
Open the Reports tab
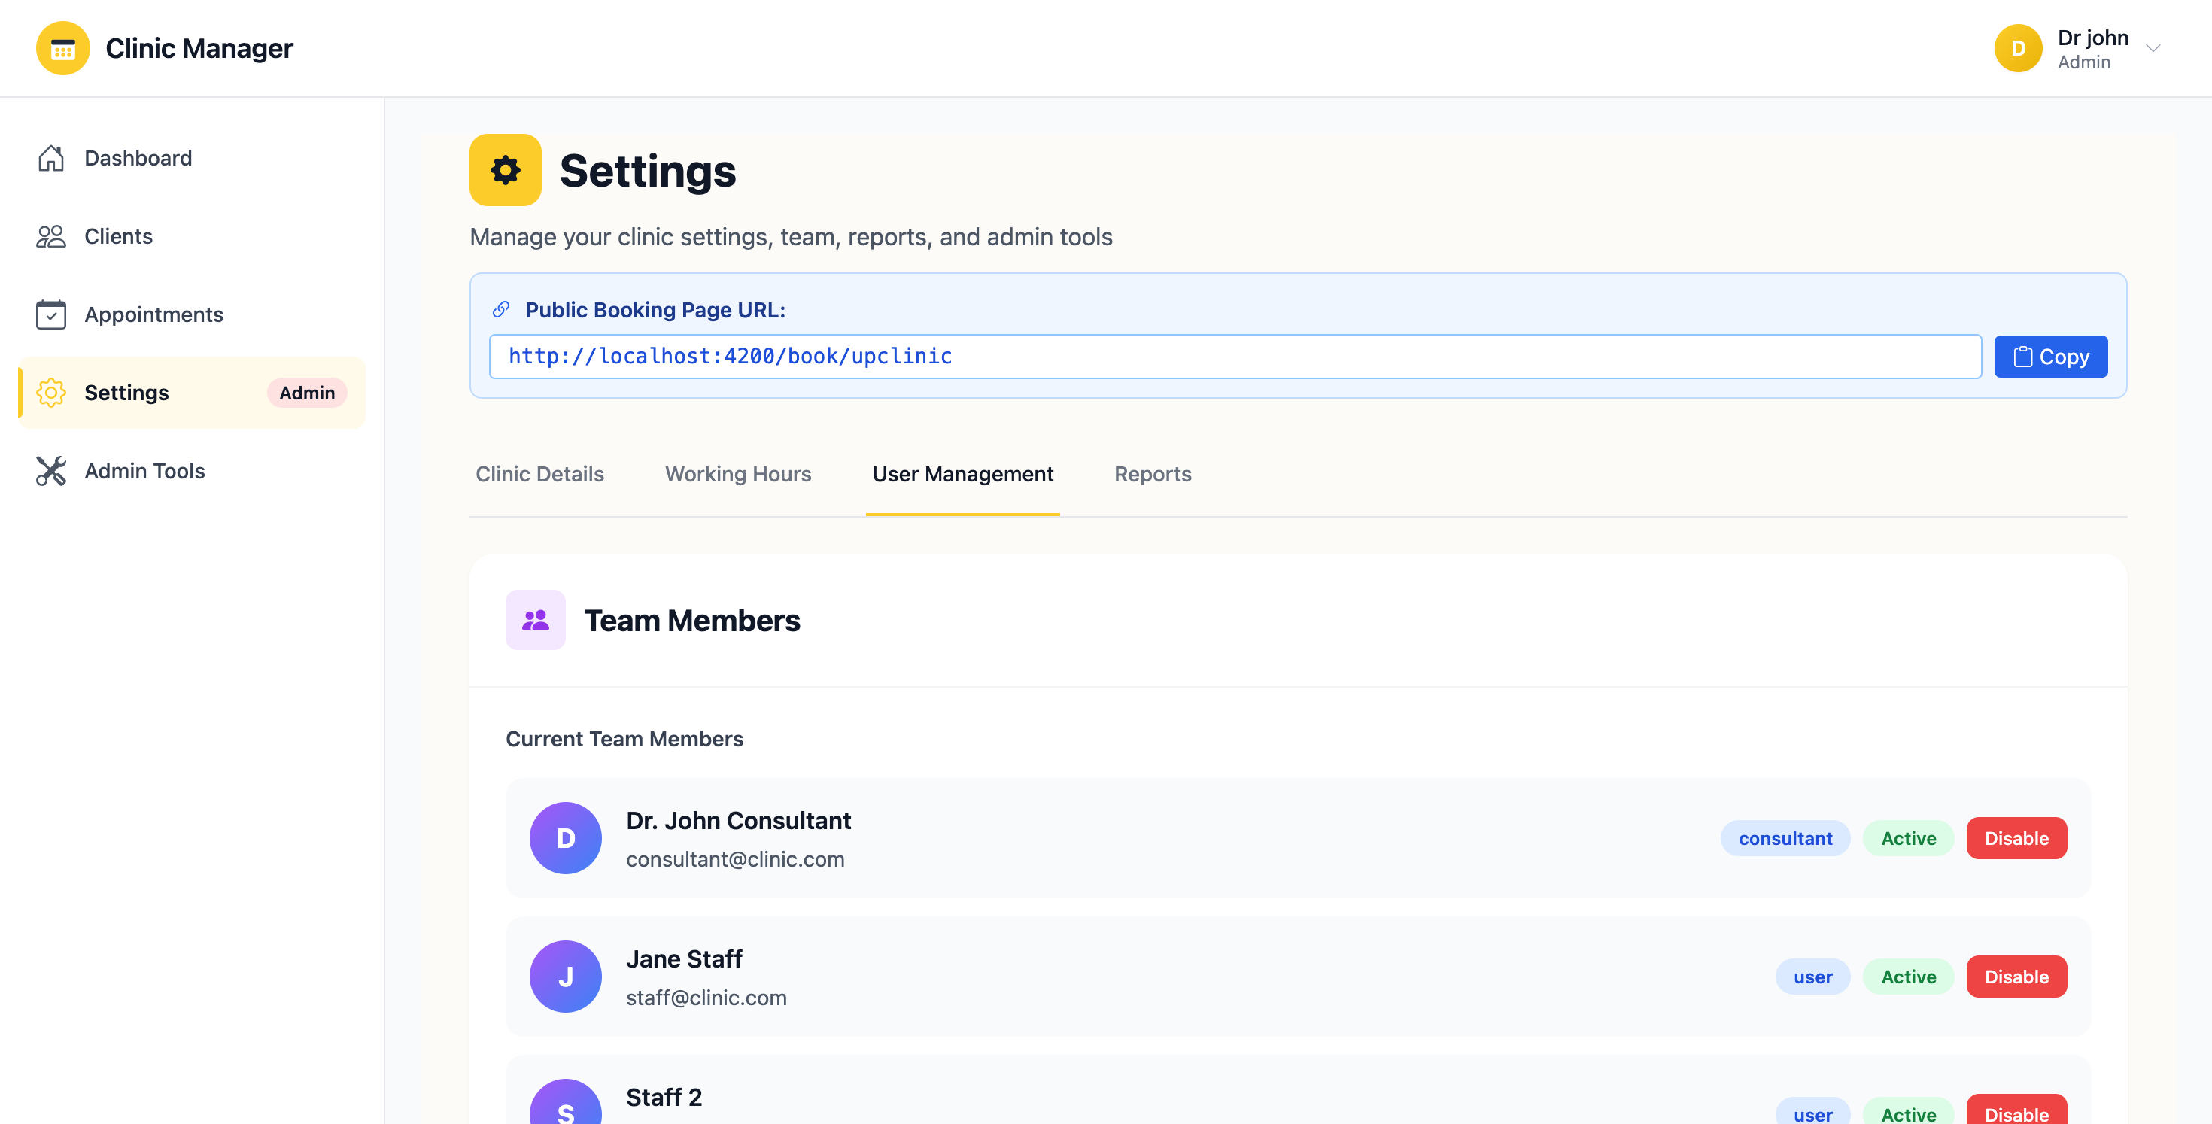click(x=1153, y=474)
